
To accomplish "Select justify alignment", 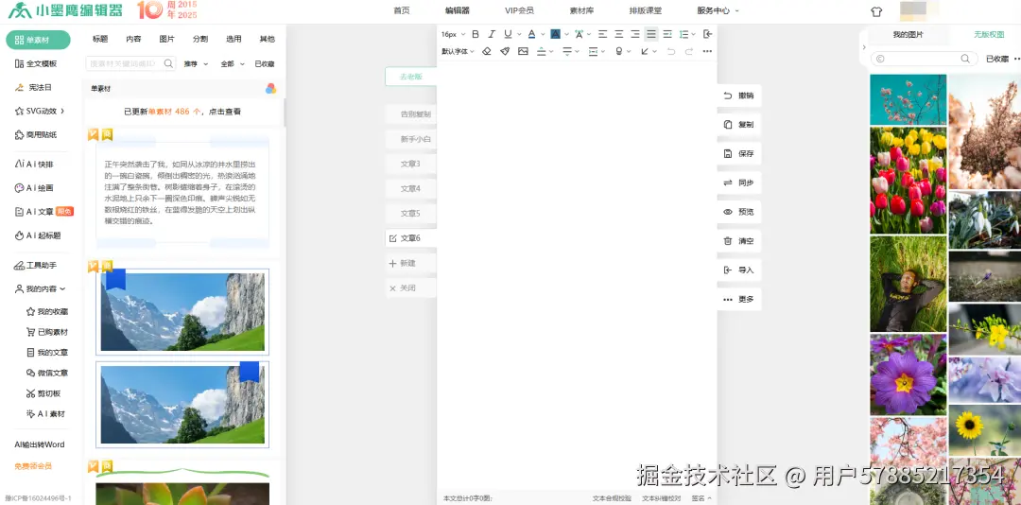I will pyautogui.click(x=651, y=34).
